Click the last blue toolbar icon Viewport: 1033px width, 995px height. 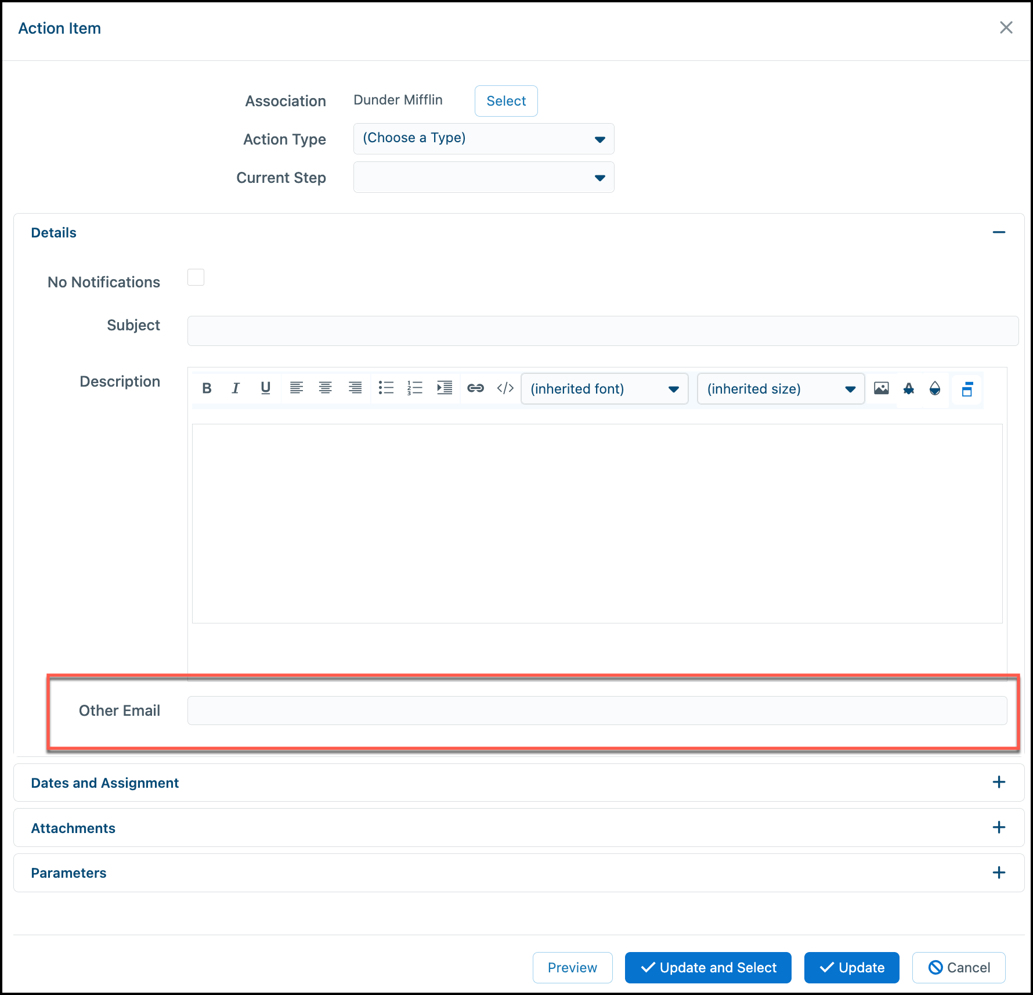[x=967, y=389]
